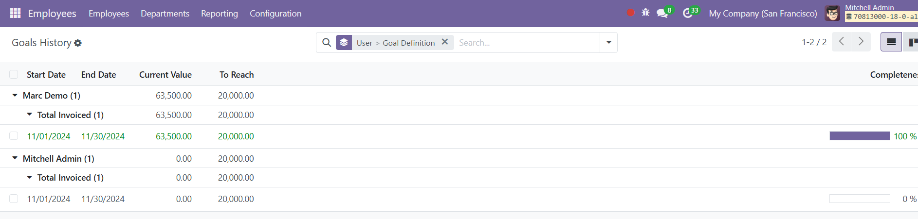The height and width of the screenshot is (219, 918).
Task: Toggle select-all records checkbox in header
Action: click(x=14, y=74)
